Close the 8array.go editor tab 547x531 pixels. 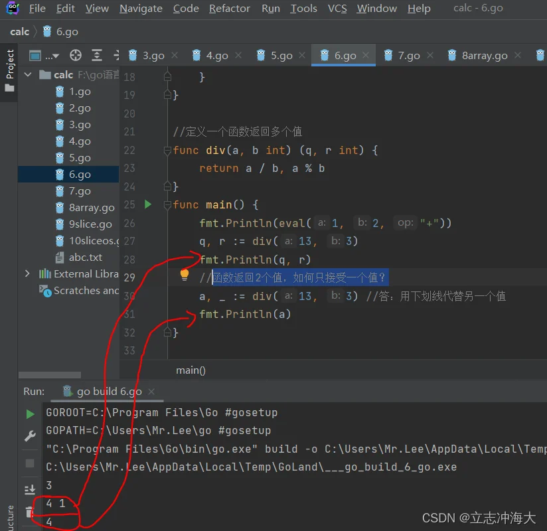(x=518, y=55)
